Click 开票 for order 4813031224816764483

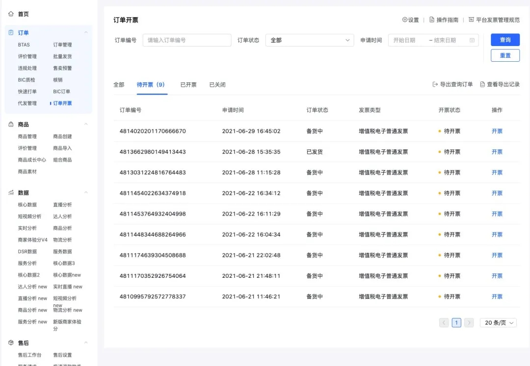pos(497,172)
